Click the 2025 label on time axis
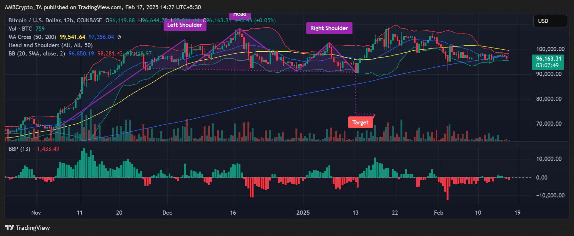This screenshot has height=236, width=574. pyautogui.click(x=303, y=213)
